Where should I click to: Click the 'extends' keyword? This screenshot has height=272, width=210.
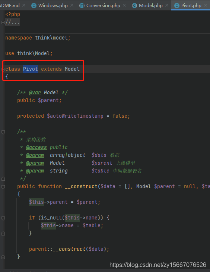[51, 69]
